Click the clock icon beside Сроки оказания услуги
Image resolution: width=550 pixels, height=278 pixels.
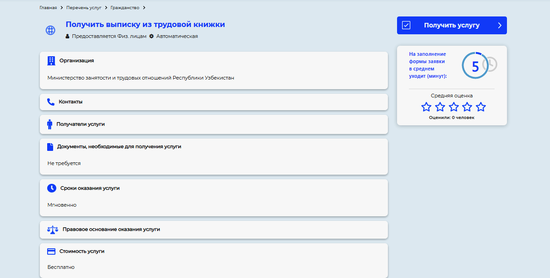pos(52,188)
